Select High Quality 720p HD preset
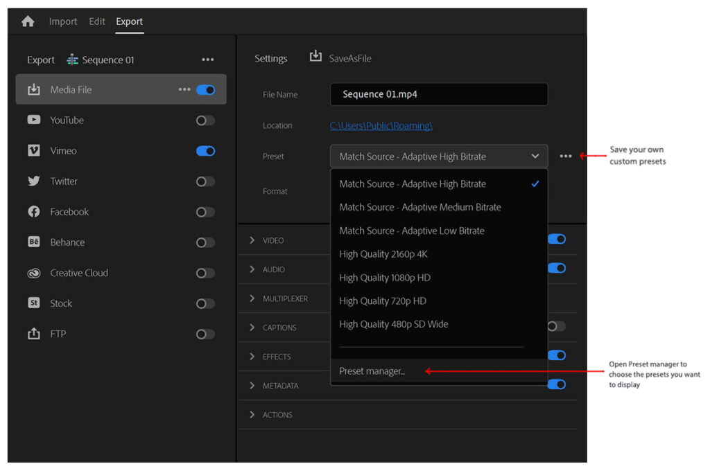 click(439, 301)
